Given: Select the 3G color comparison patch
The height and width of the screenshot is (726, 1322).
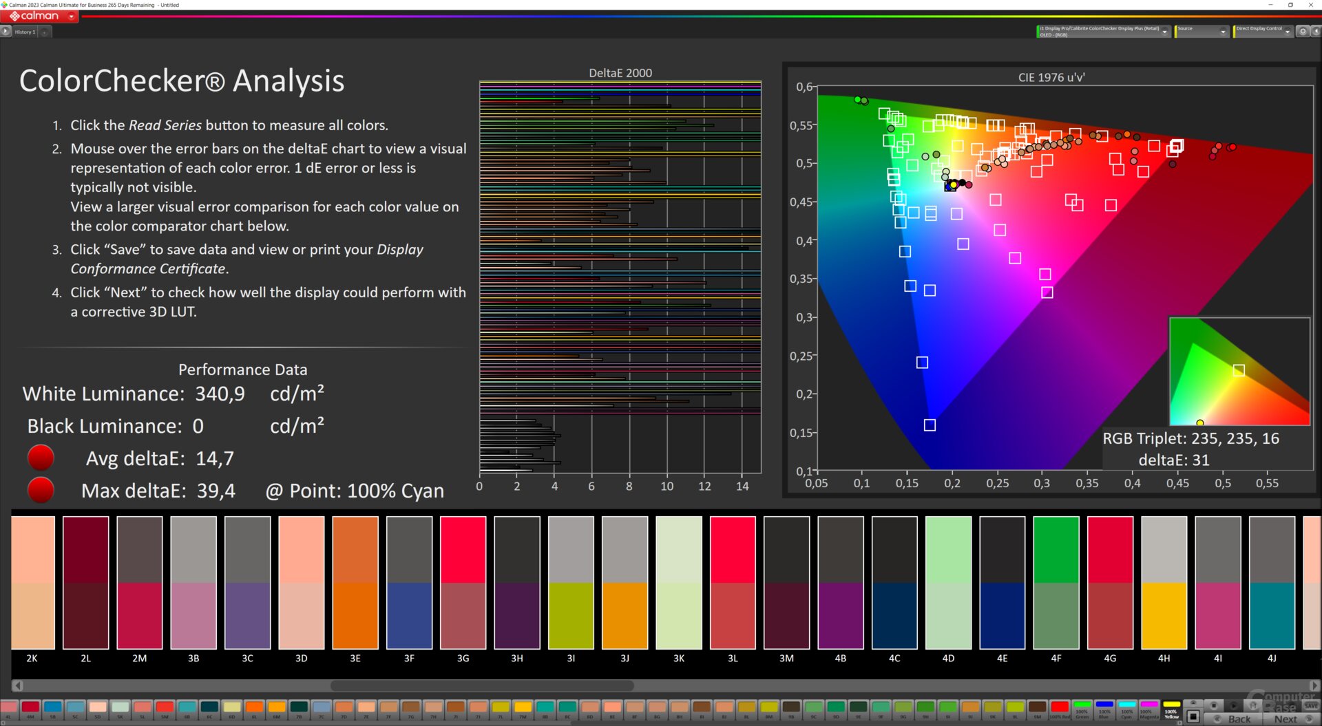Looking at the screenshot, I should click(463, 582).
